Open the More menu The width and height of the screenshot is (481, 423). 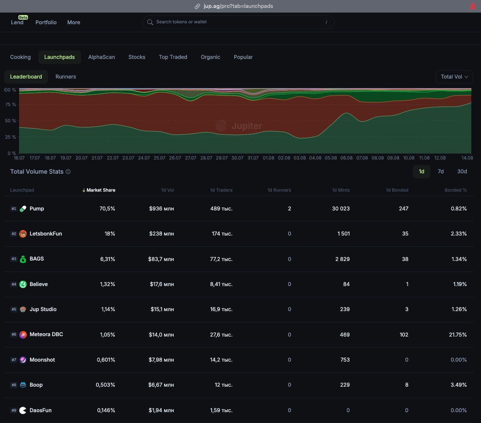point(73,23)
